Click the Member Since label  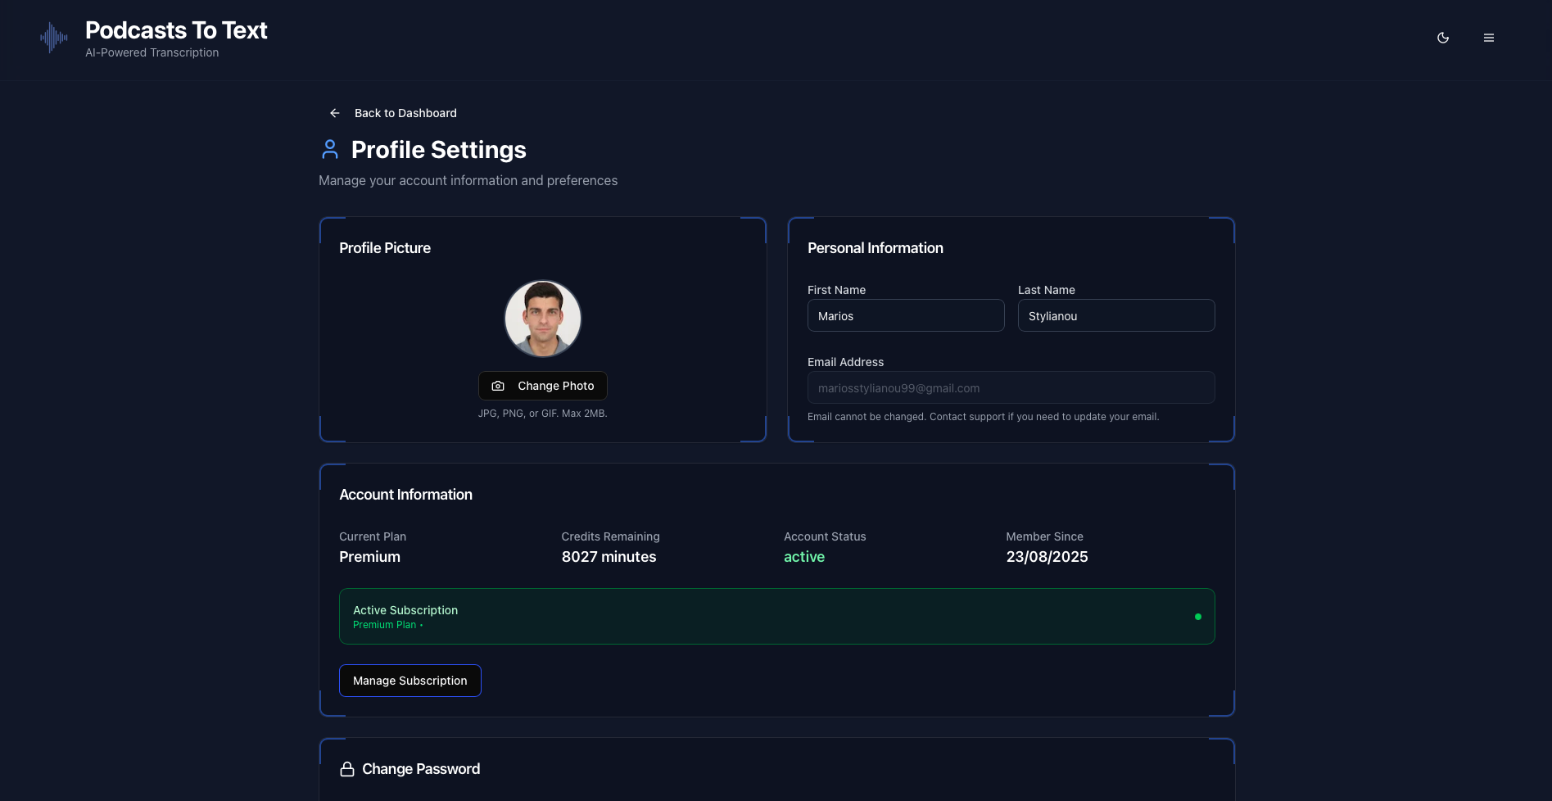[x=1045, y=536]
